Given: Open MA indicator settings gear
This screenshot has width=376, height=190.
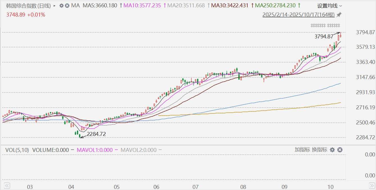Looking at the screenshot, I should [62, 6].
